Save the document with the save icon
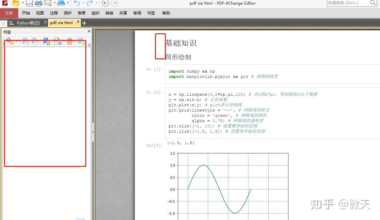Viewport: 380px width, 220px height. click(x=29, y=4)
